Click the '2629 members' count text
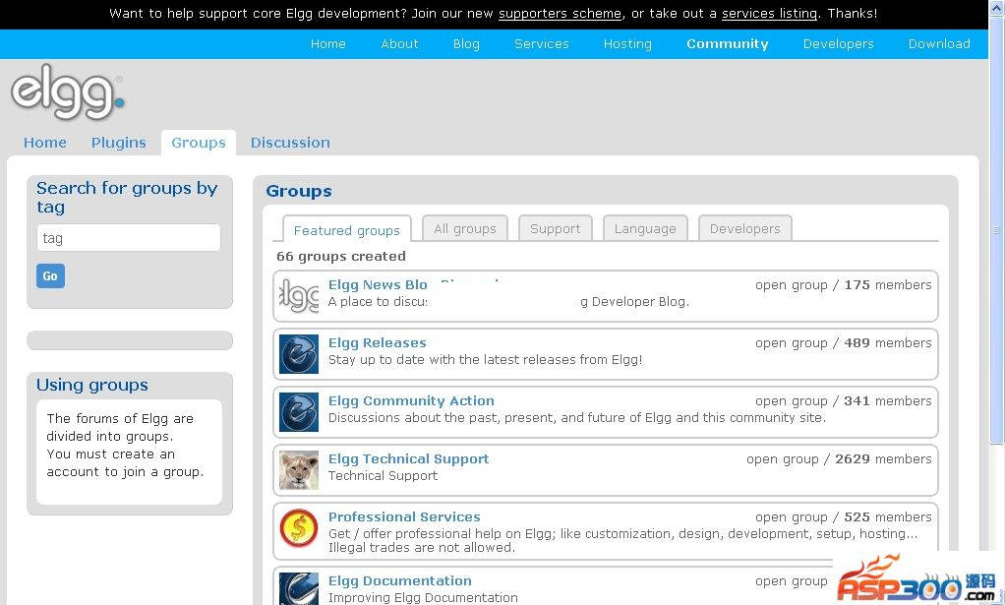This screenshot has height=605, width=1005. (883, 458)
